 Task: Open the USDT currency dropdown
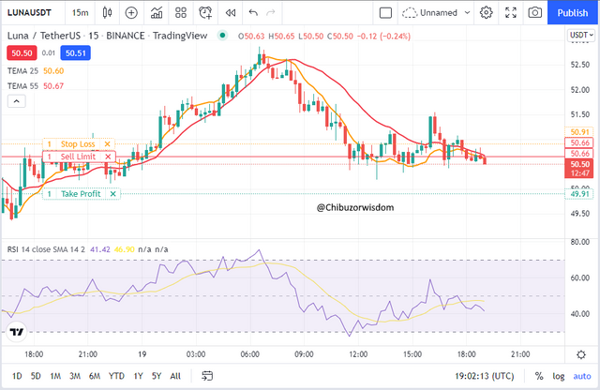click(x=581, y=36)
